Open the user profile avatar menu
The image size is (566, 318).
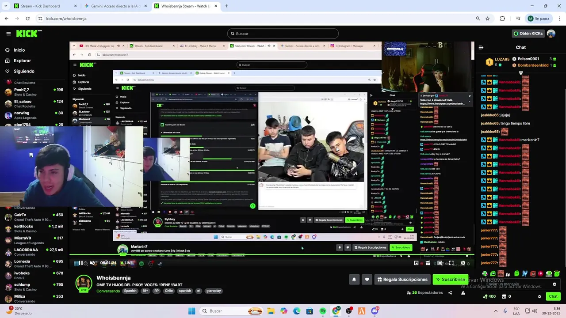551,34
